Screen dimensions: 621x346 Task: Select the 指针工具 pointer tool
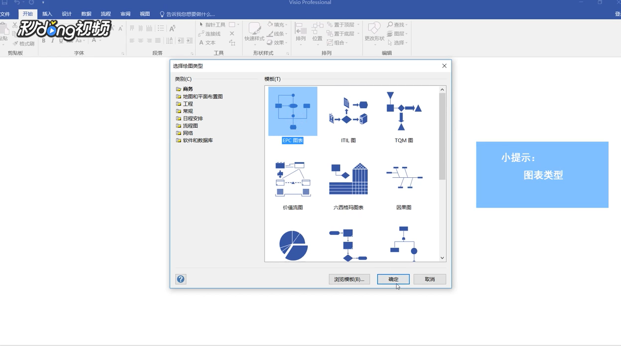point(212,25)
